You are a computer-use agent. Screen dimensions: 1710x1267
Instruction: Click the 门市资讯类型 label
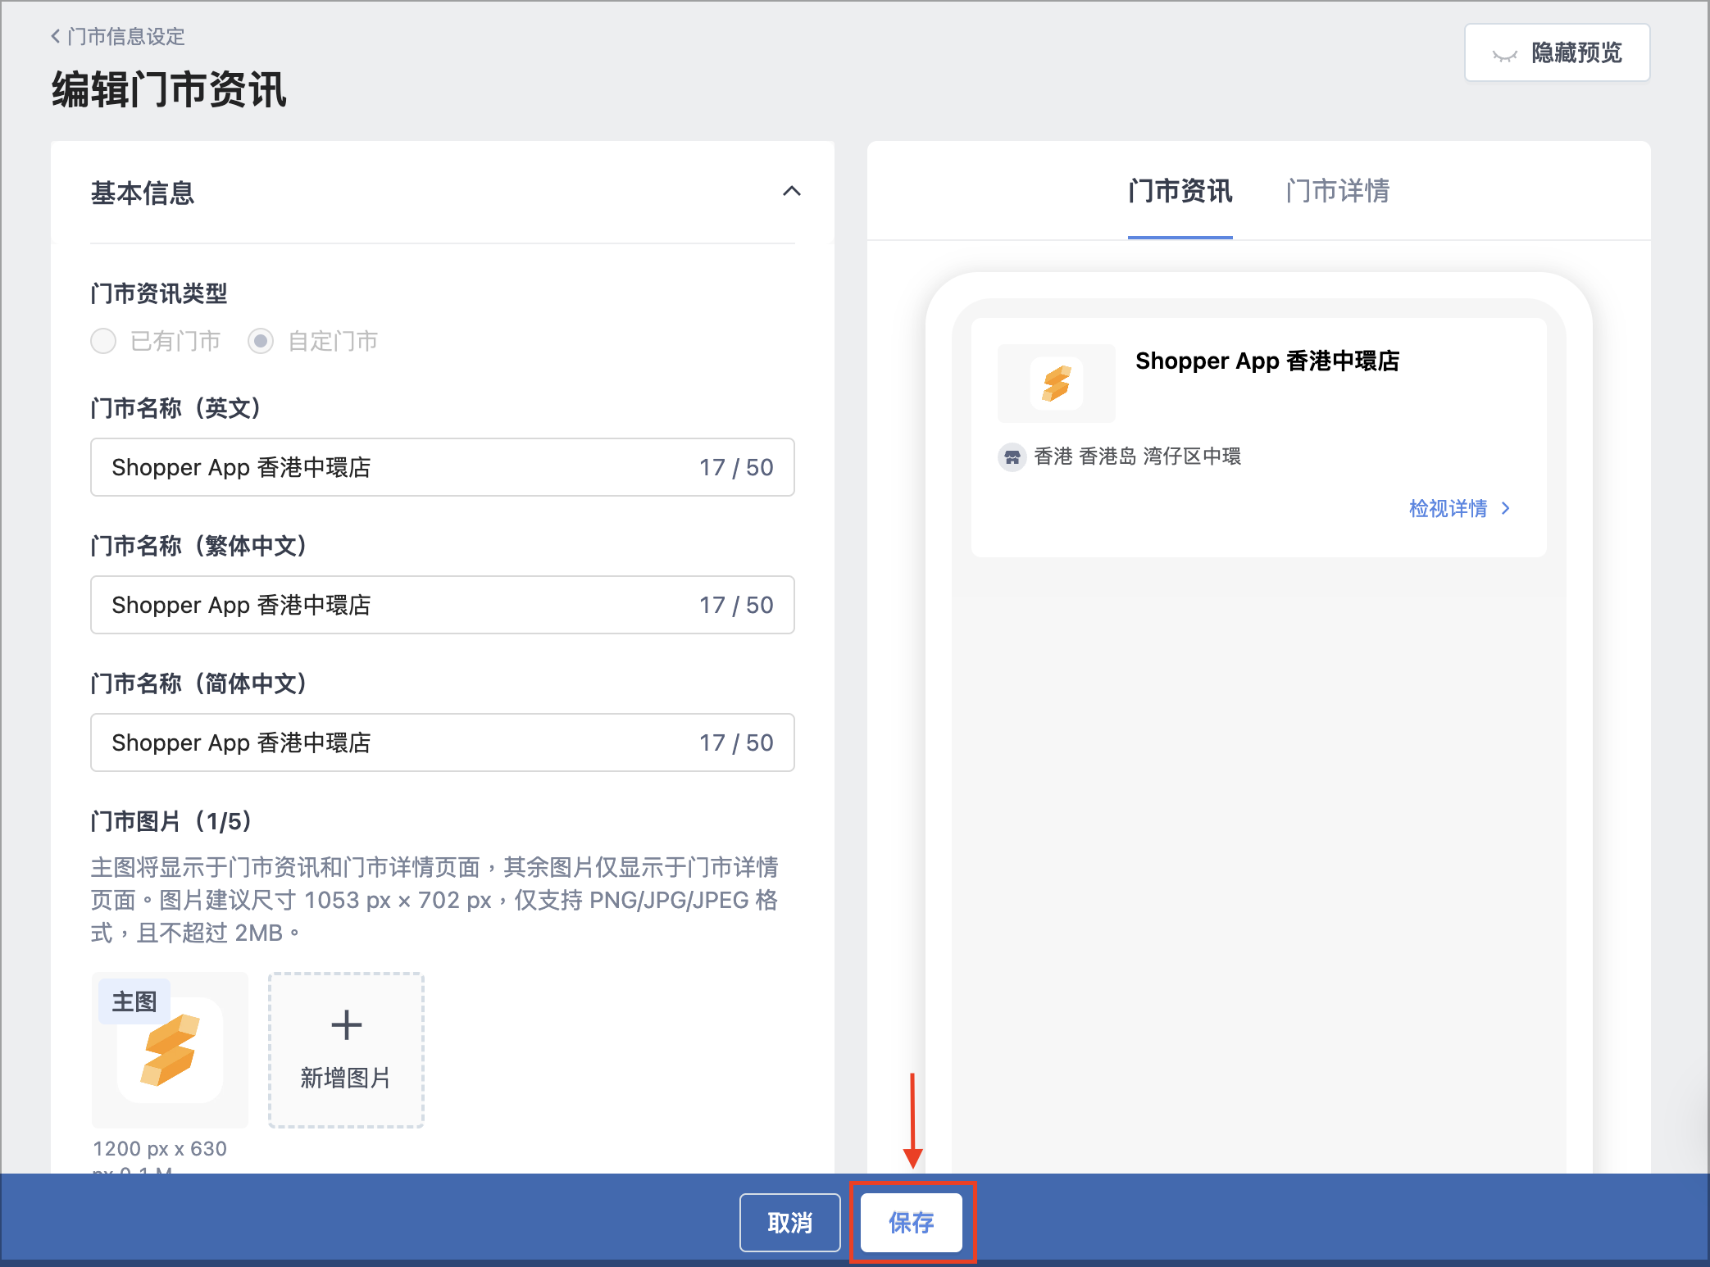(x=159, y=293)
